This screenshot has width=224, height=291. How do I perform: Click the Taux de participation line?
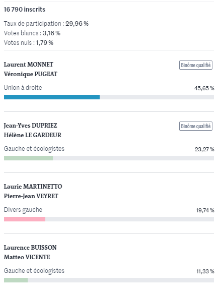click(x=46, y=24)
